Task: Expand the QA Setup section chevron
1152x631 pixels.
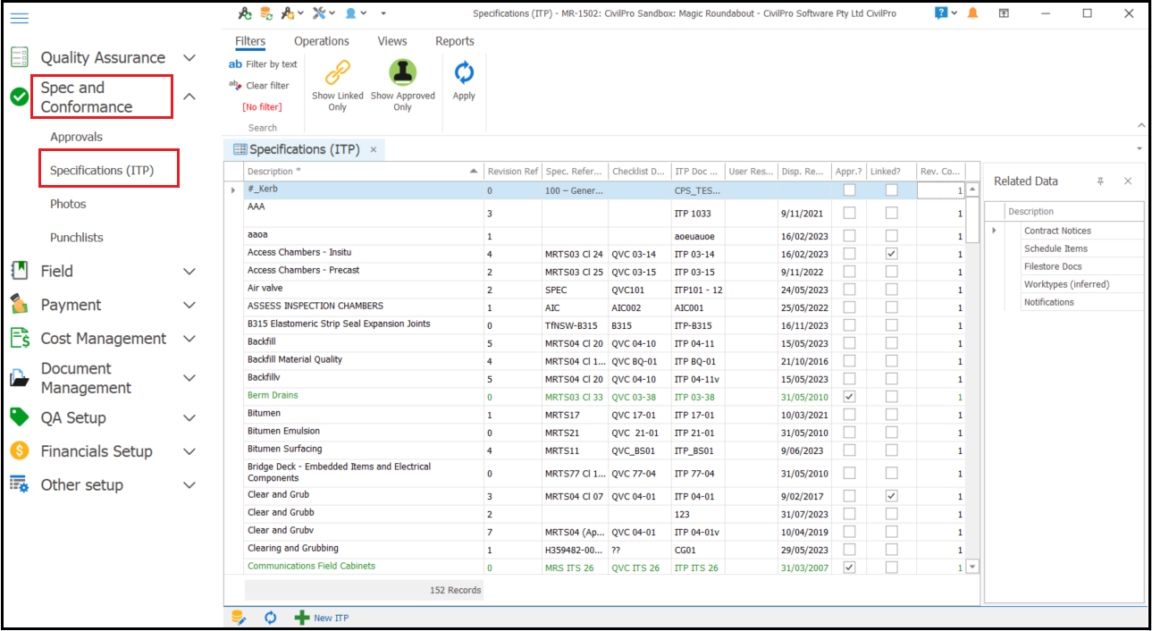Action: coord(189,417)
